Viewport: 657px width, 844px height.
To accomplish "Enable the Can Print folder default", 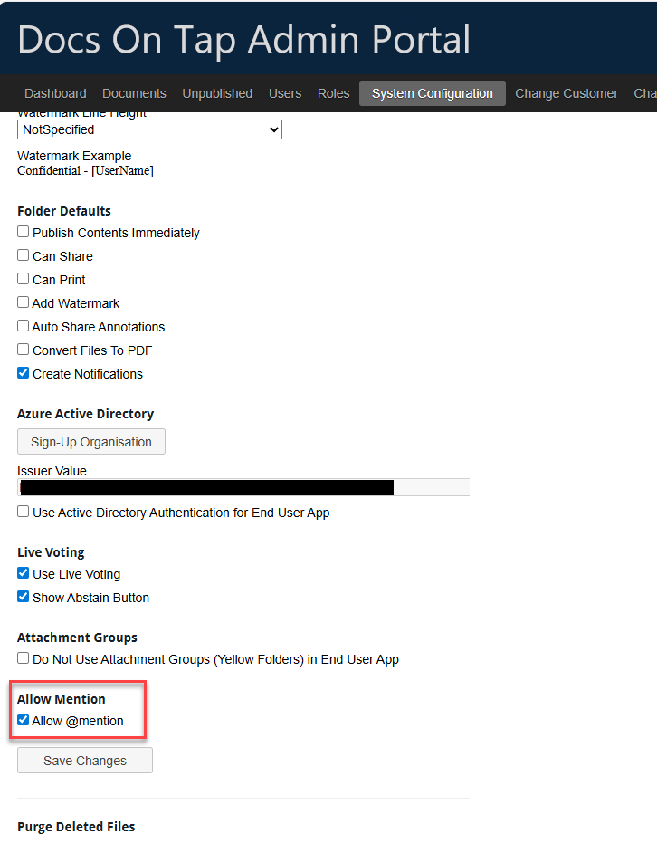I will pos(23,278).
